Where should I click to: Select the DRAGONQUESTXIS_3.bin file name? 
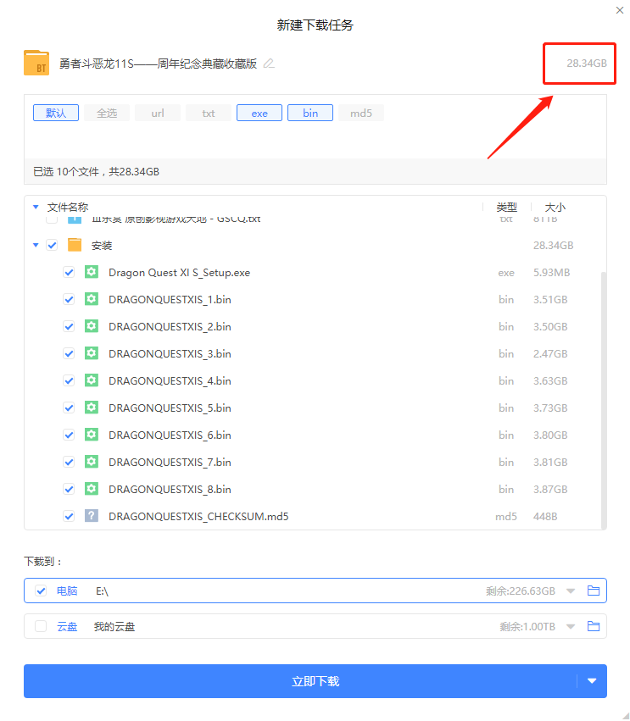point(170,354)
